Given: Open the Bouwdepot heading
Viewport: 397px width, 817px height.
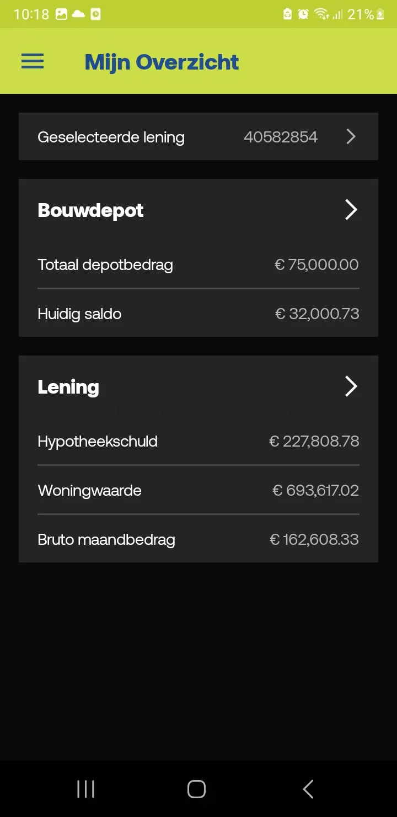Looking at the screenshot, I should coord(90,210).
